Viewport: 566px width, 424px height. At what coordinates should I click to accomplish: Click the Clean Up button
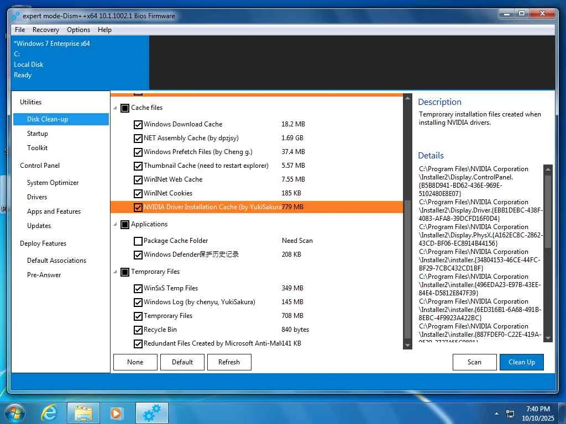(522, 362)
